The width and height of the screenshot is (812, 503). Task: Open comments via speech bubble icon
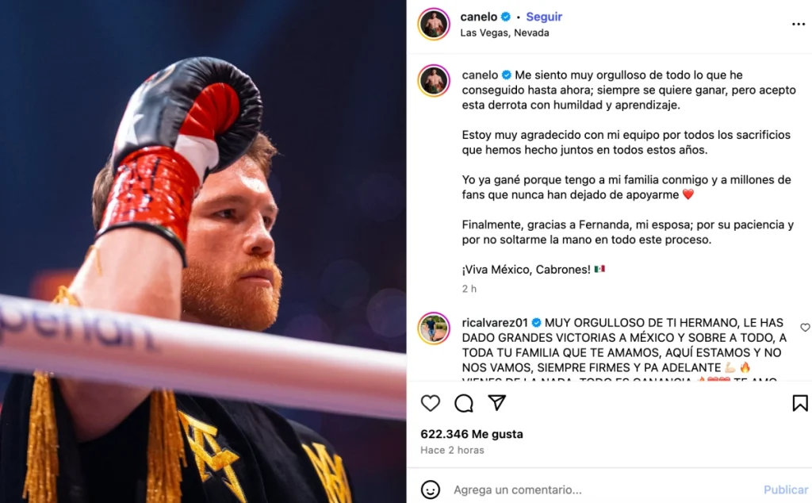click(463, 403)
